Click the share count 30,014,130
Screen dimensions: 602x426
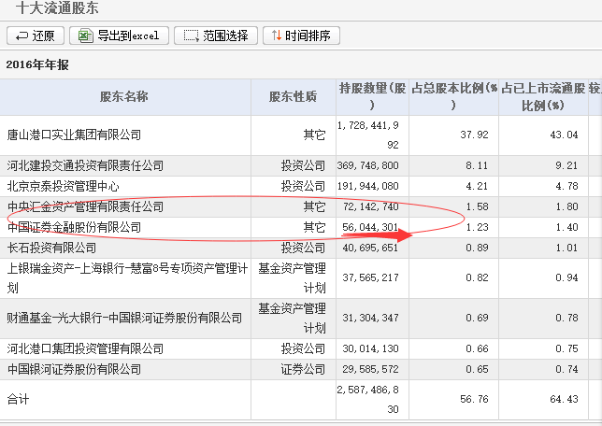370,348
